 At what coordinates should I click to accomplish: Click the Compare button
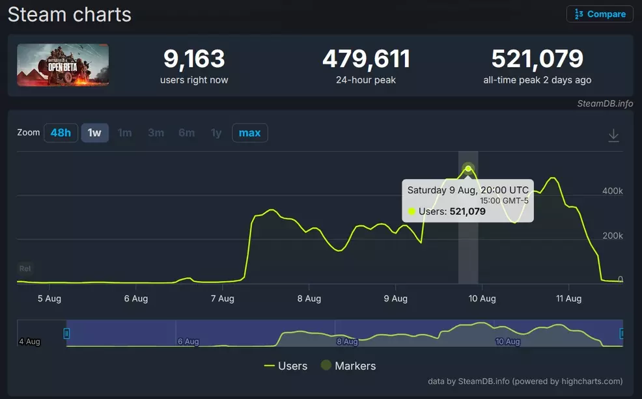coord(600,14)
